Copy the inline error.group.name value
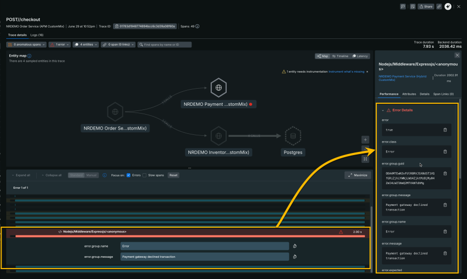Image resolution: width=467 pixels, height=279 pixels. tap(295, 246)
